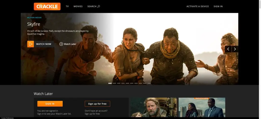Click the Crackle logo
This screenshot has width=261, height=119.
click(47, 6)
